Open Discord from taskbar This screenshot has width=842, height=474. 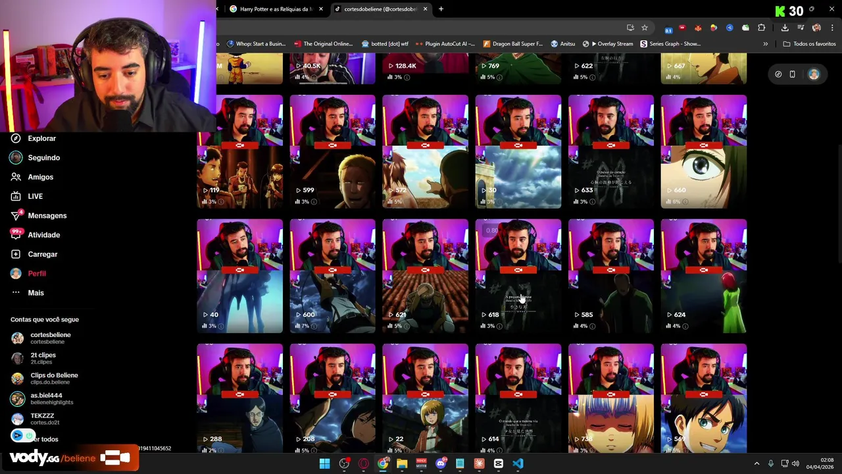(441, 463)
